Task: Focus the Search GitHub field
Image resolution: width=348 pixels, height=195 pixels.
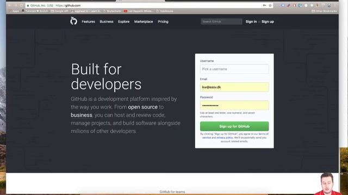Action: tap(221, 22)
